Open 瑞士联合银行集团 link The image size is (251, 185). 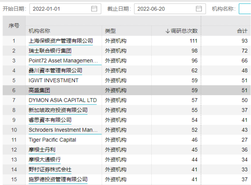click(50, 51)
